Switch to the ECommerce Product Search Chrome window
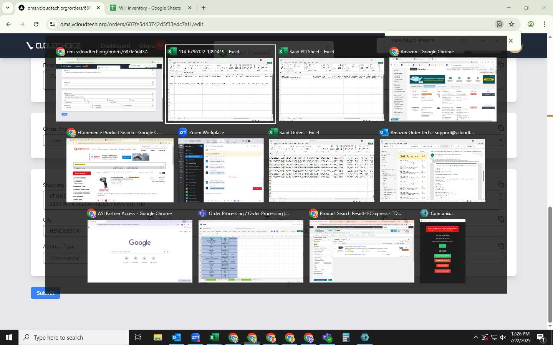 pos(120,166)
